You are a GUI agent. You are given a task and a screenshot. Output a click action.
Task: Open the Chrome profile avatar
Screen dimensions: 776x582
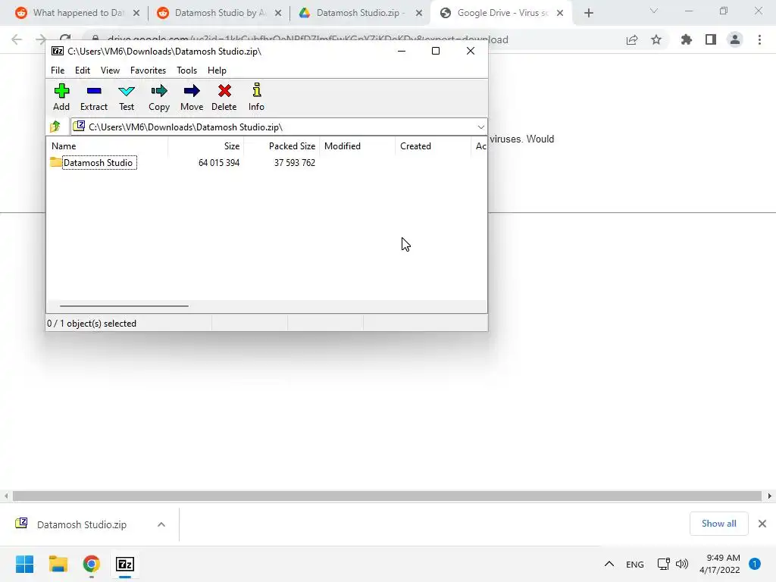click(735, 39)
